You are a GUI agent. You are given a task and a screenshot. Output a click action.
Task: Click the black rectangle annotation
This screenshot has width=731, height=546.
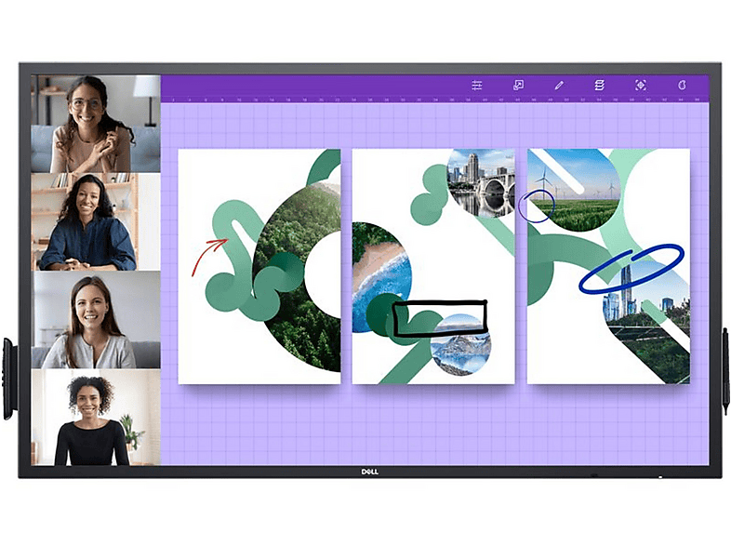click(x=440, y=318)
